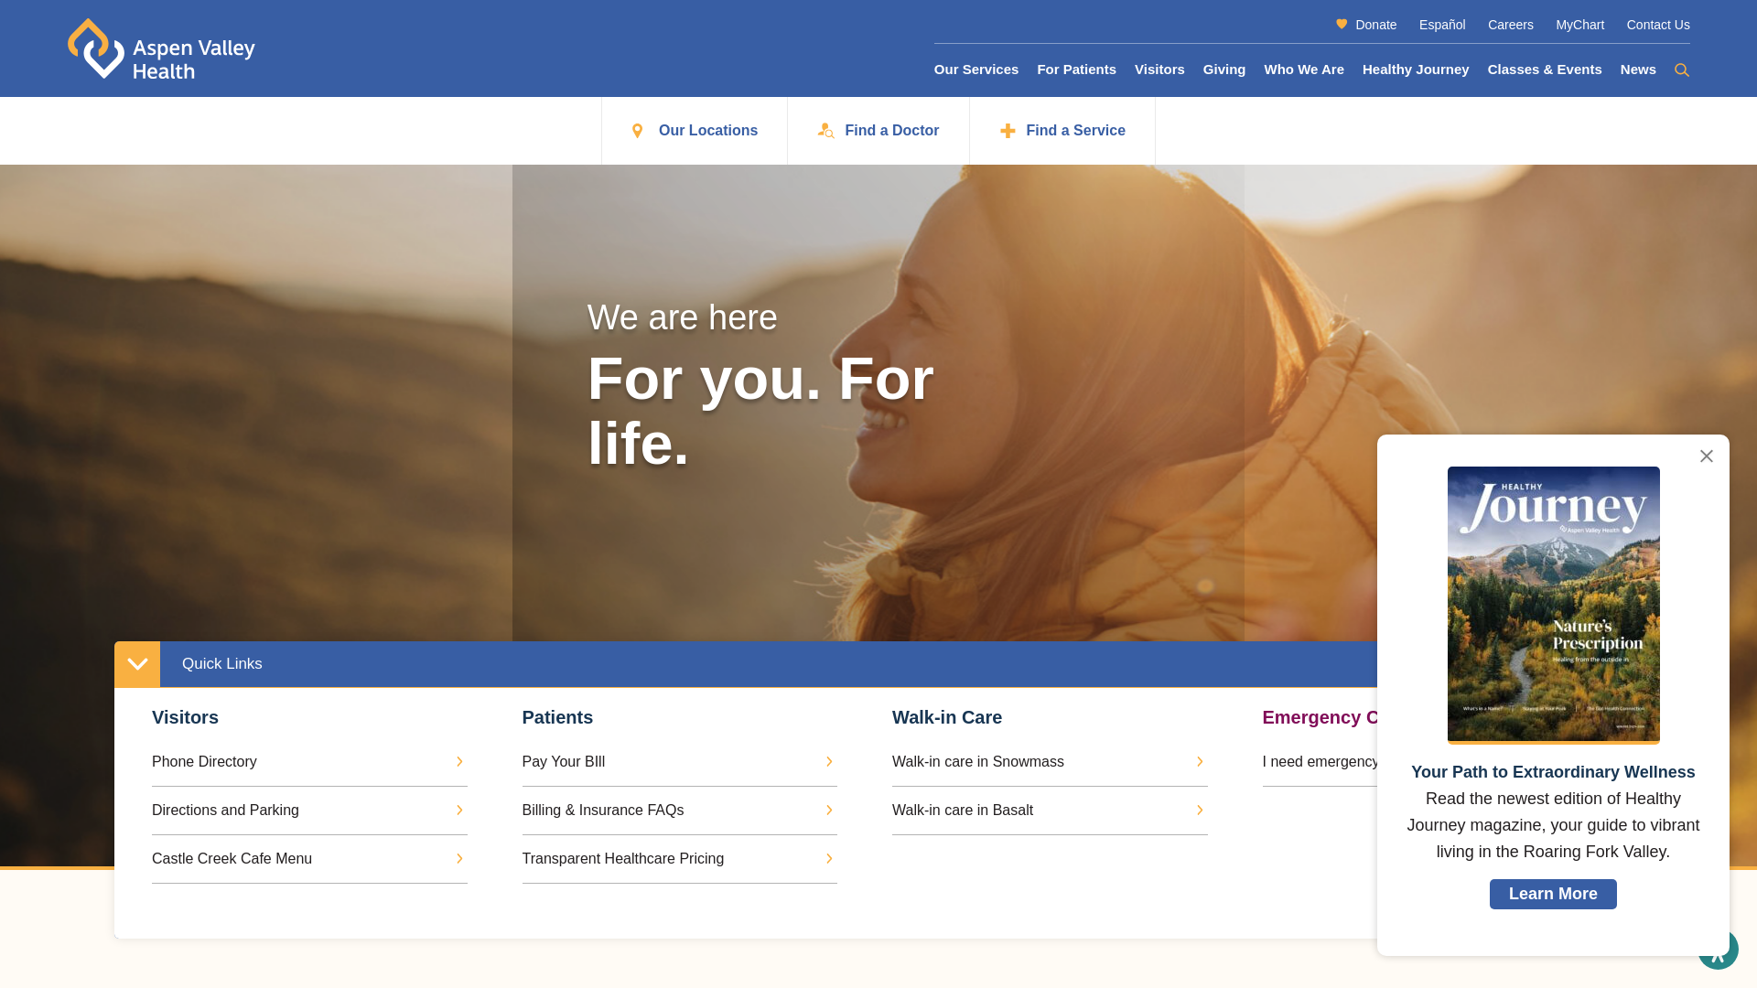1757x988 pixels.
Task: Click the Find a Doctor text link
Action: tap(892, 131)
